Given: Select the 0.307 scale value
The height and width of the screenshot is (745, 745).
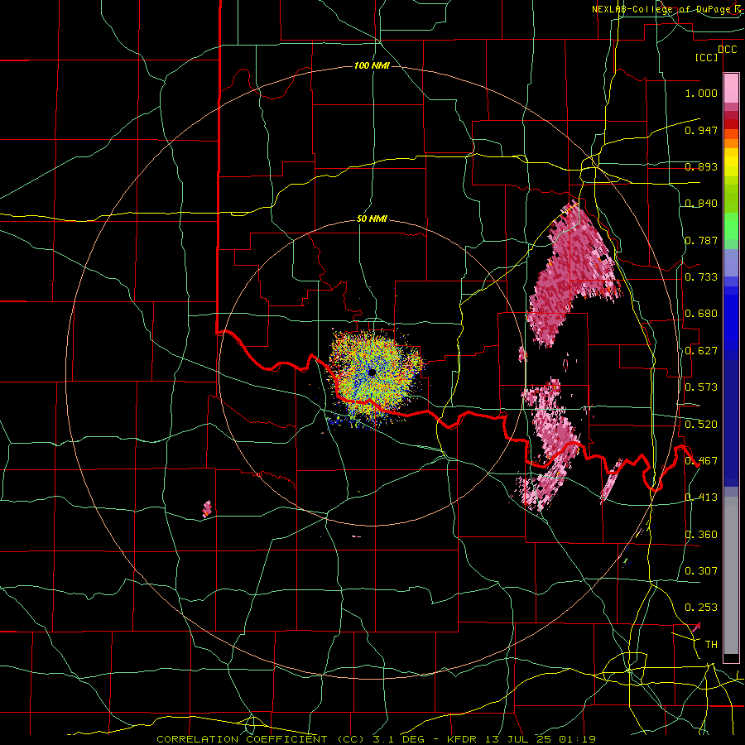Looking at the screenshot, I should click(x=701, y=570).
